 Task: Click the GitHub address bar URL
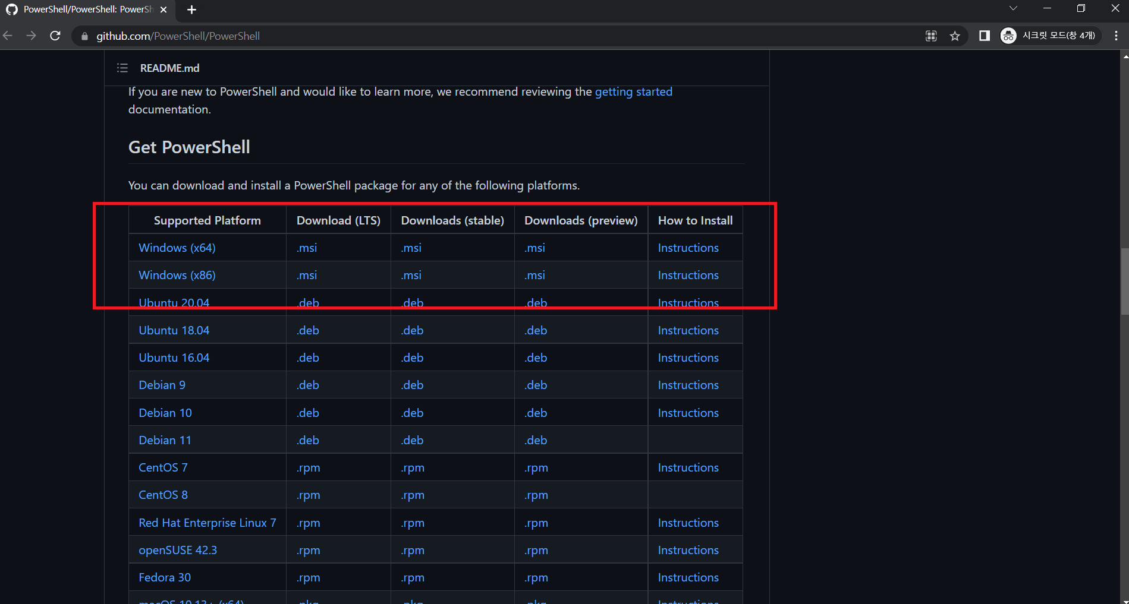[178, 36]
